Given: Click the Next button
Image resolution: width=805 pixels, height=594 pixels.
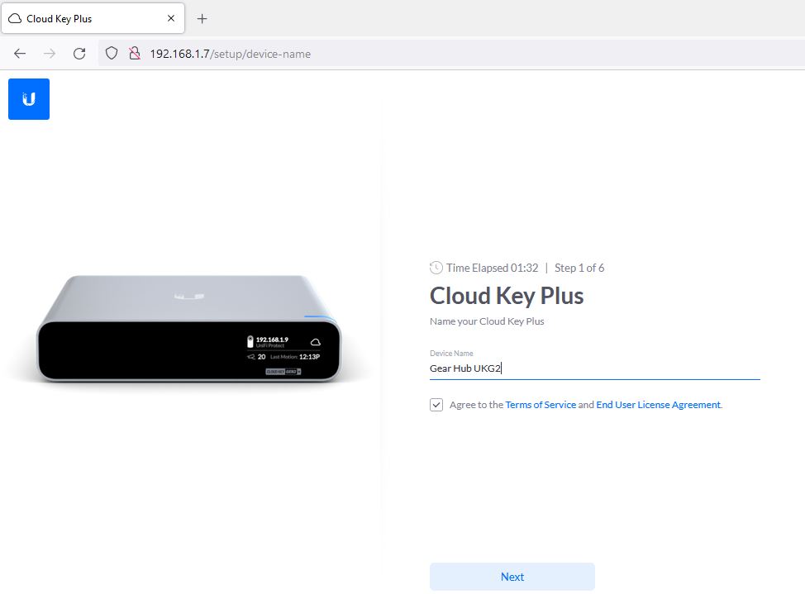Looking at the screenshot, I should pyautogui.click(x=512, y=577).
